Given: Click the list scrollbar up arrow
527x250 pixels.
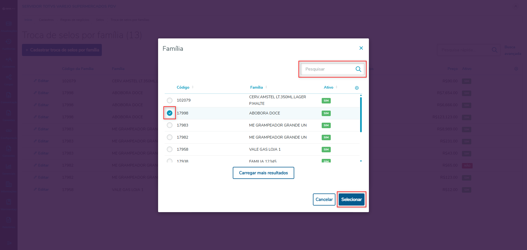Looking at the screenshot, I should [x=361, y=95].
